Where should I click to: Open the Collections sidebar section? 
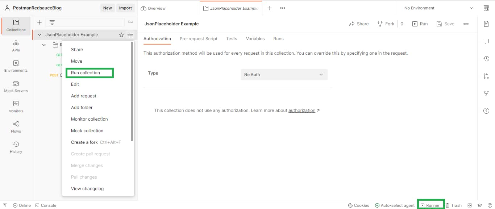(16, 26)
